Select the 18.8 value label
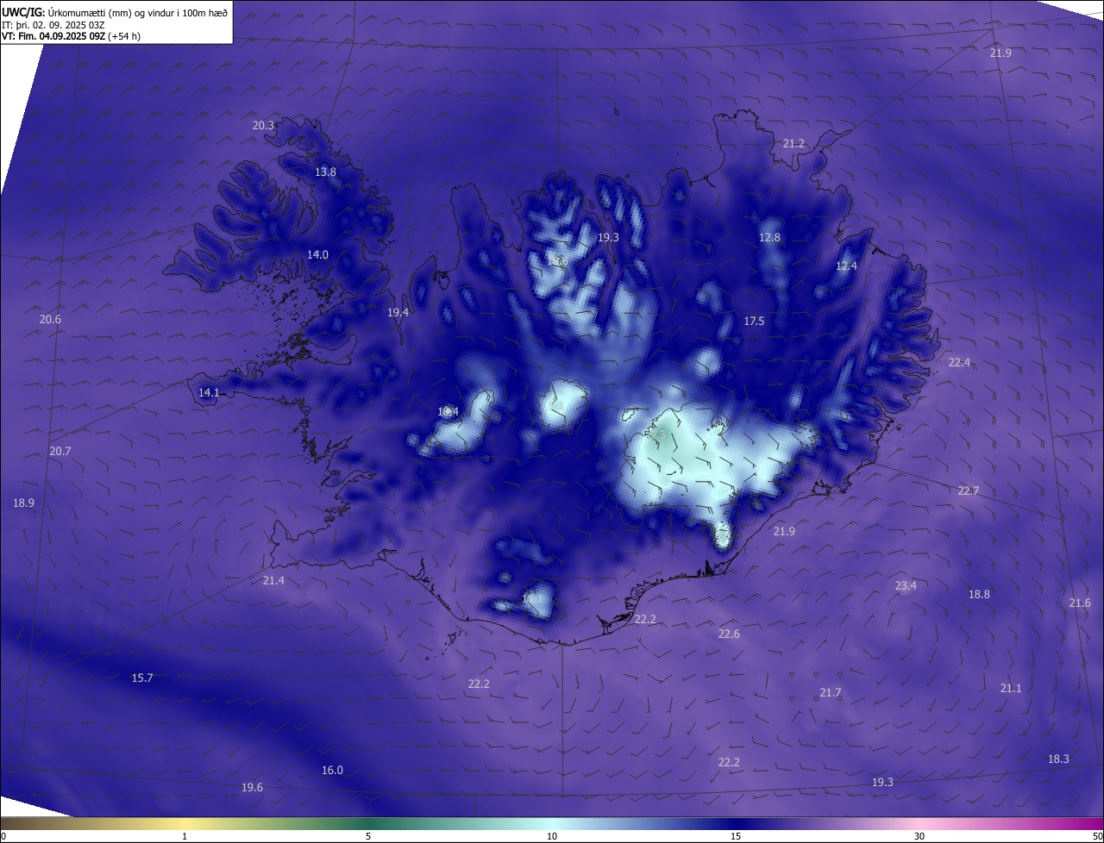Image resolution: width=1104 pixels, height=843 pixels. click(979, 595)
